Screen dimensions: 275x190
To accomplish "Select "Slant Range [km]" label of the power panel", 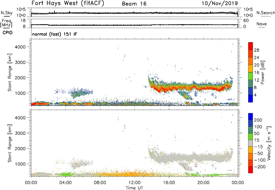I will 10,72.
